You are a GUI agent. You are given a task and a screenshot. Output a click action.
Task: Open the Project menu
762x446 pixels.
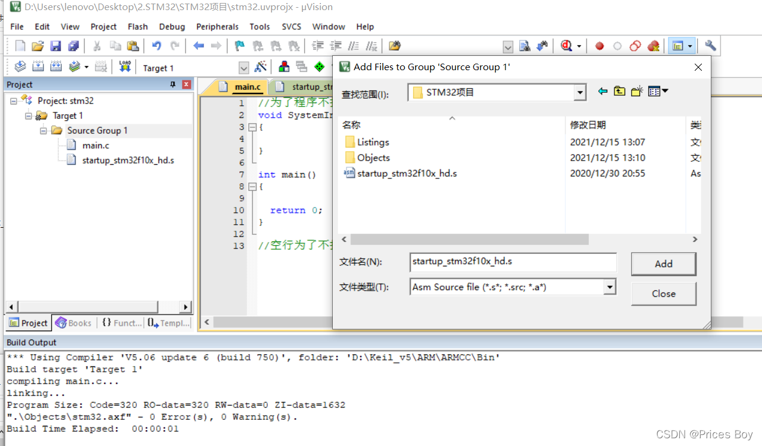(104, 27)
